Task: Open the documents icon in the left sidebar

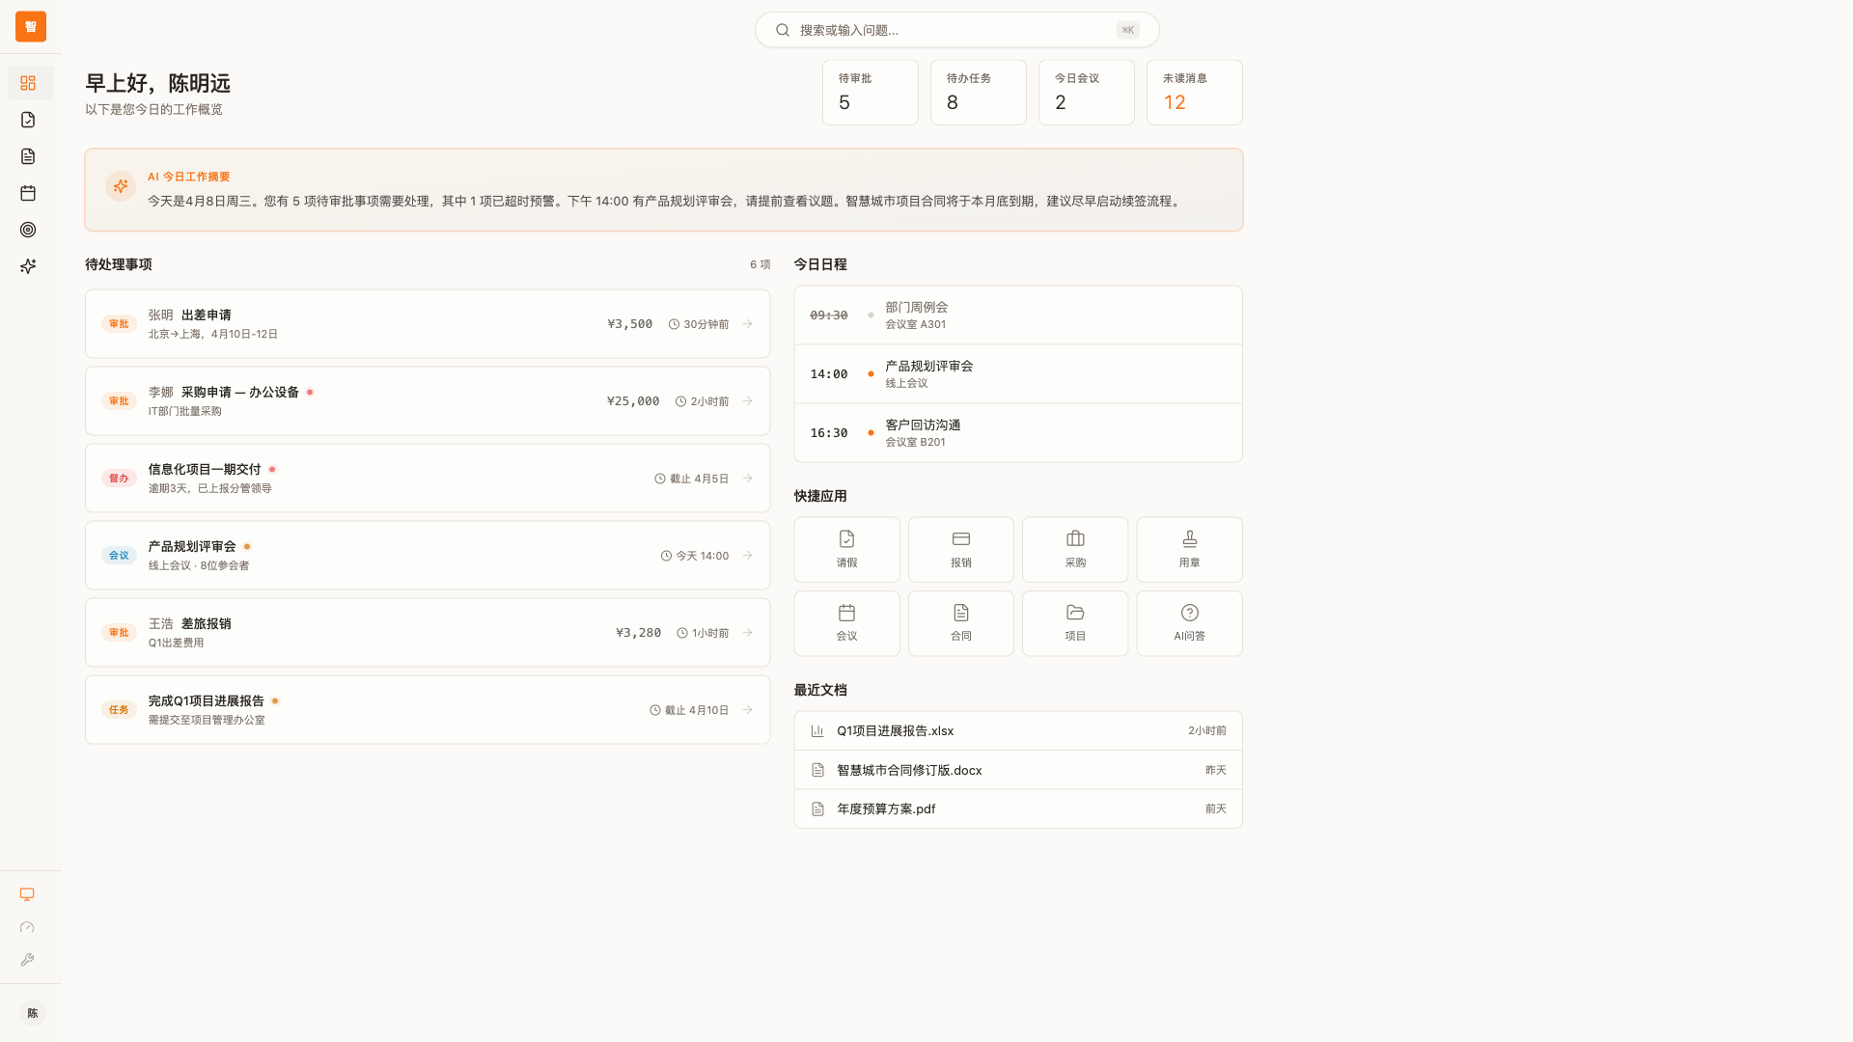Action: (x=28, y=155)
